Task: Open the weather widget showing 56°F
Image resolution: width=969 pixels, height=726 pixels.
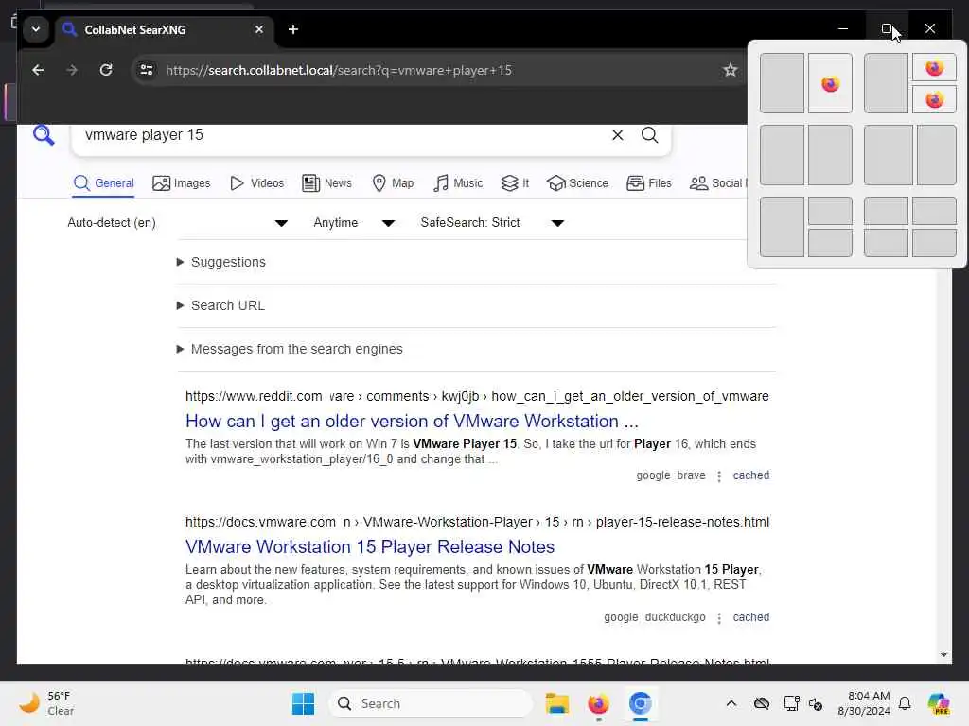Action: (x=46, y=703)
